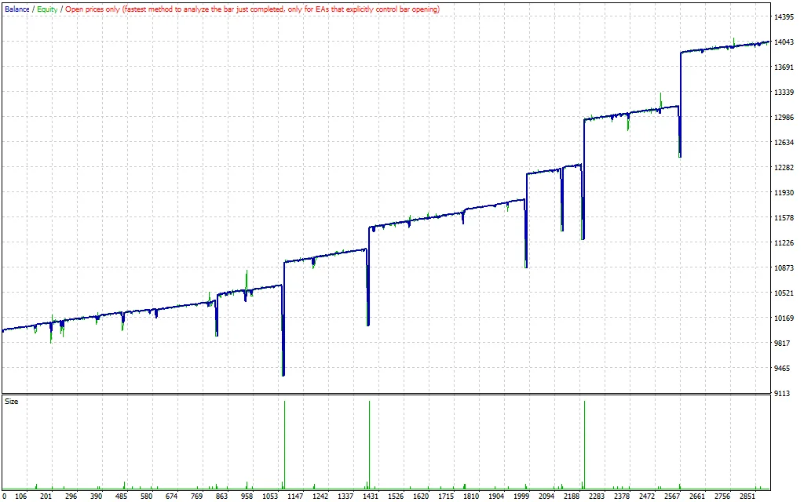Select the 0 marker on the horizontal axis
The image size is (804, 502).
click(5, 496)
